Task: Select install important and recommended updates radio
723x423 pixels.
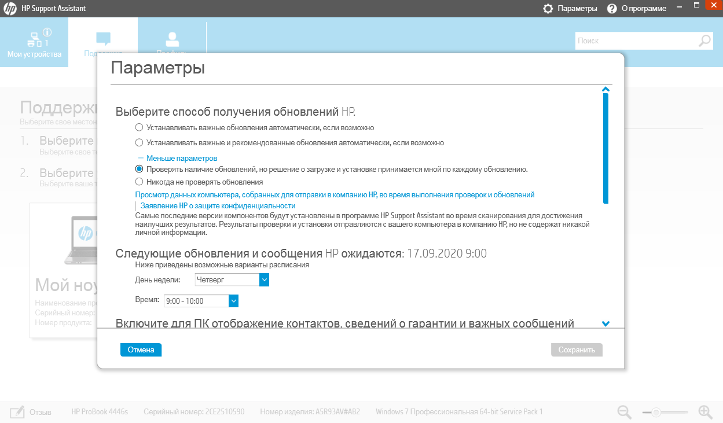Action: click(x=139, y=142)
